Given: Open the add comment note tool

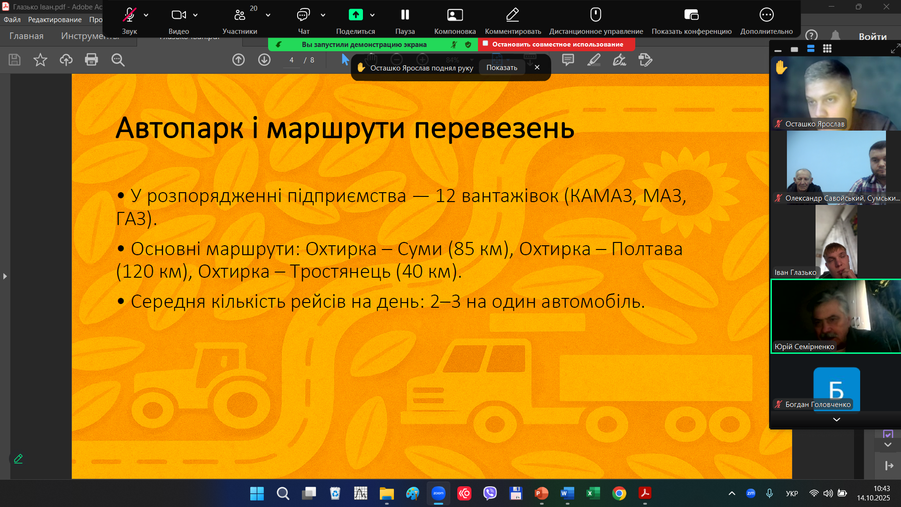Looking at the screenshot, I should (x=568, y=60).
